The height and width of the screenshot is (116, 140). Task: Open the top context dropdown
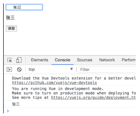point(51,69)
